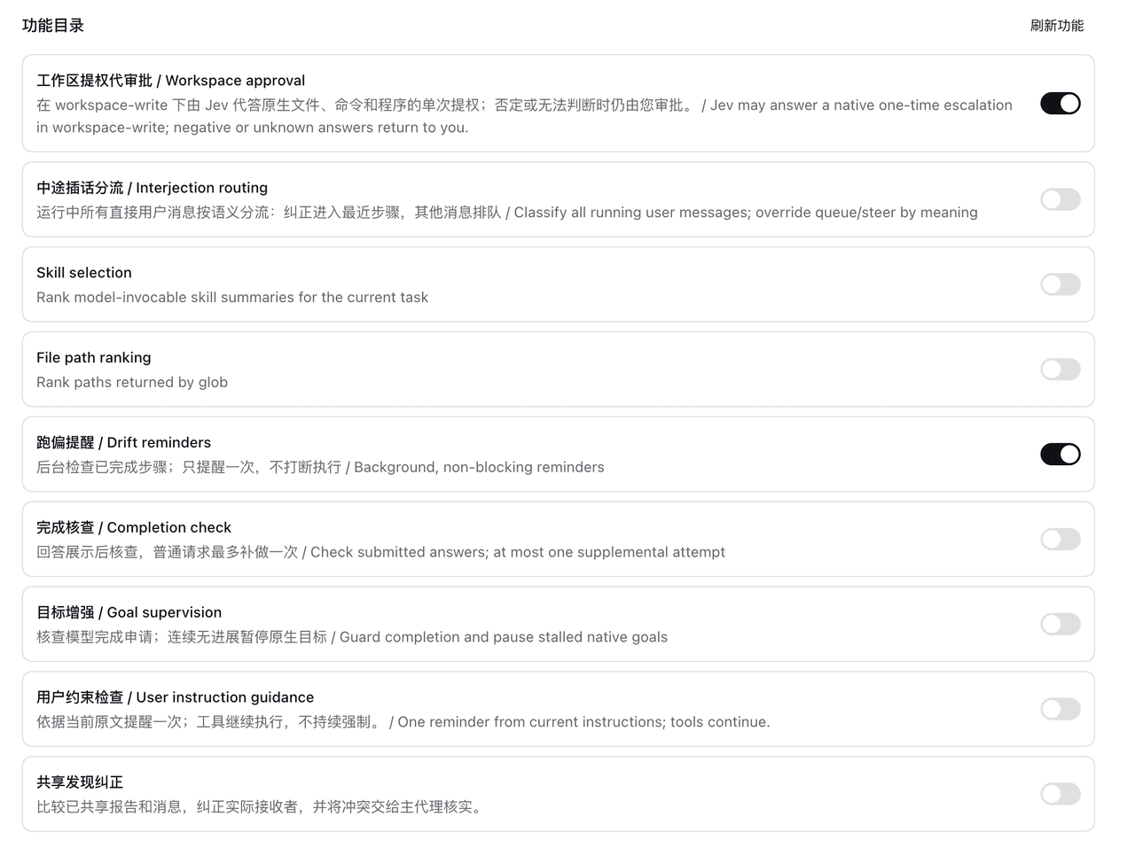Click "Guard completion and pause stalled native goals"
The width and height of the screenshot is (1135, 848).
(352, 638)
